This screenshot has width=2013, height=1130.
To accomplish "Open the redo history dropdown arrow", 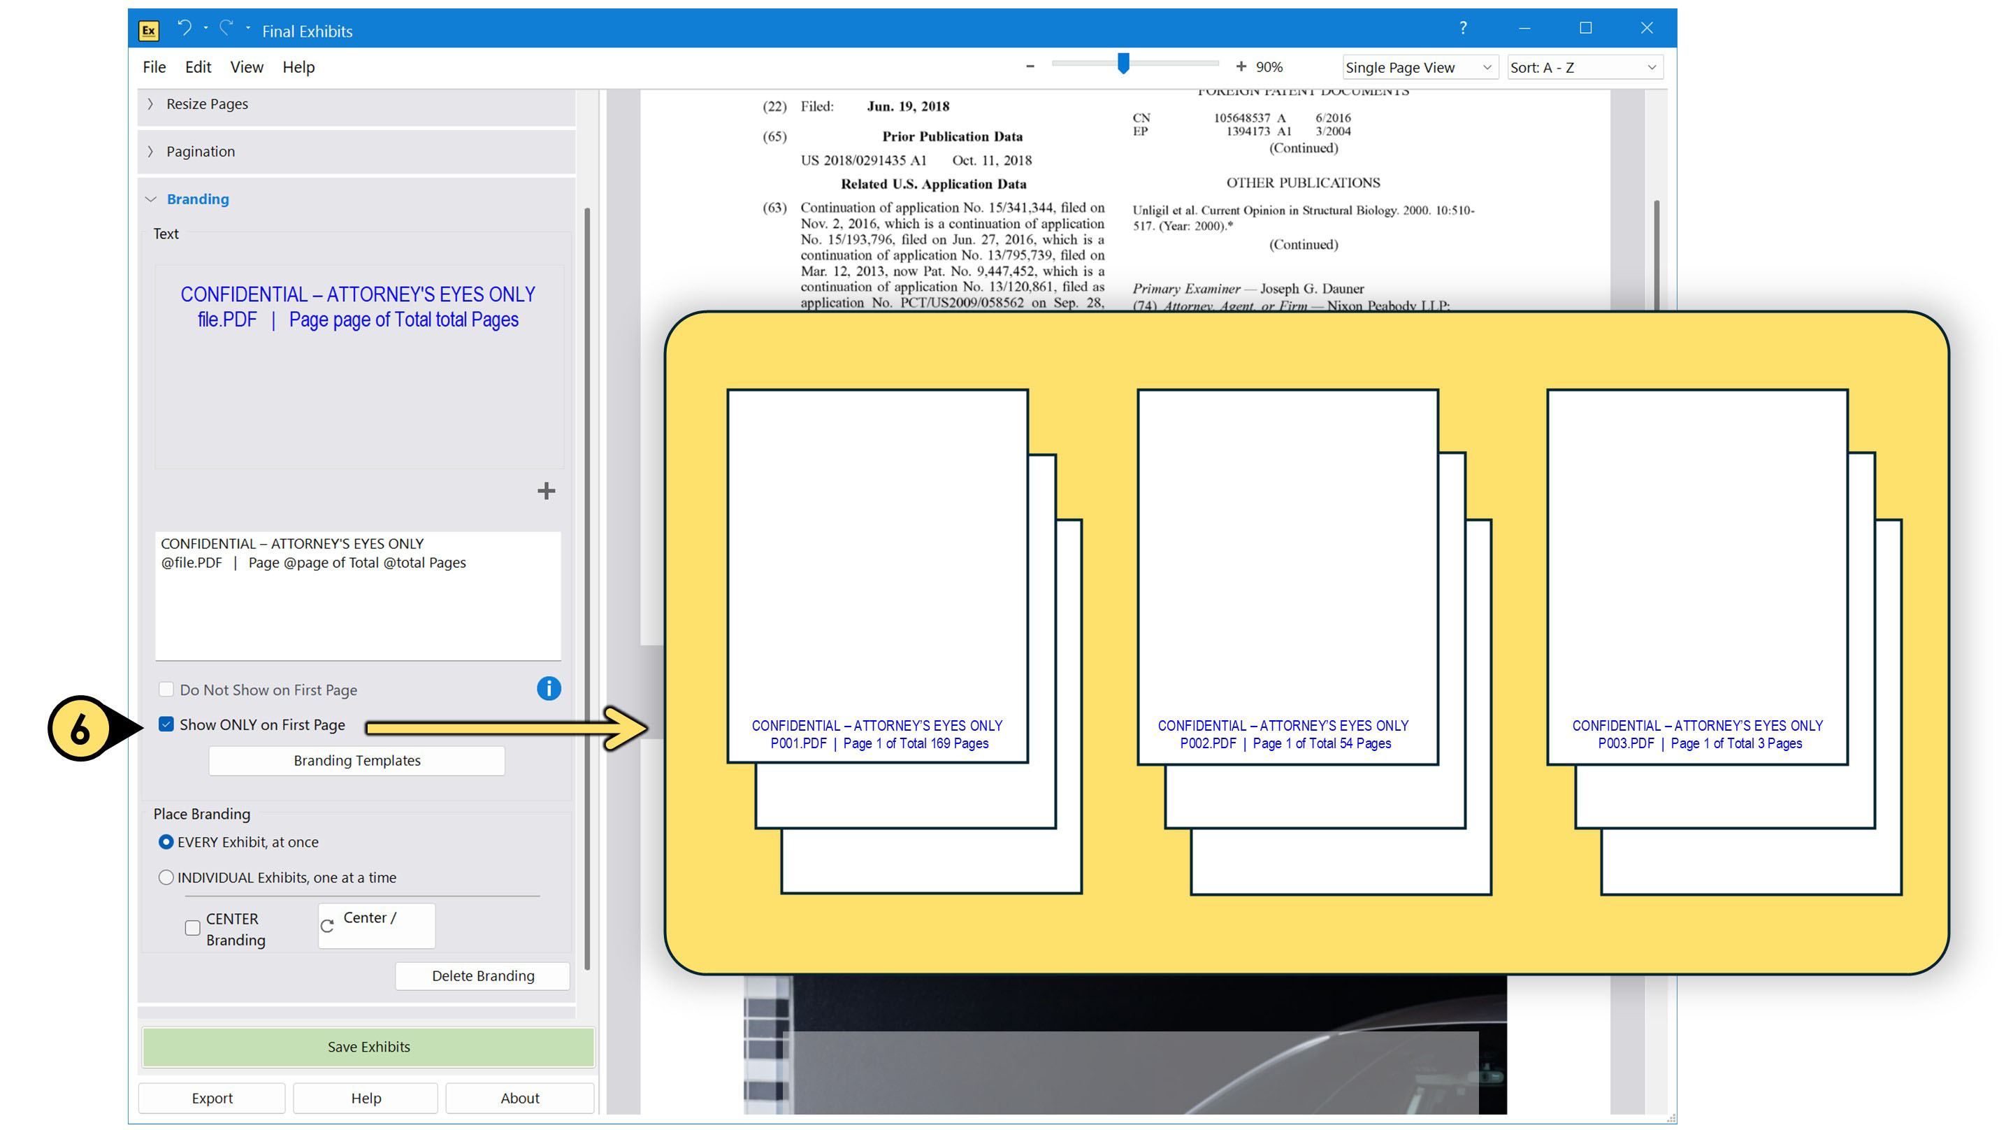I will pyautogui.click(x=247, y=28).
